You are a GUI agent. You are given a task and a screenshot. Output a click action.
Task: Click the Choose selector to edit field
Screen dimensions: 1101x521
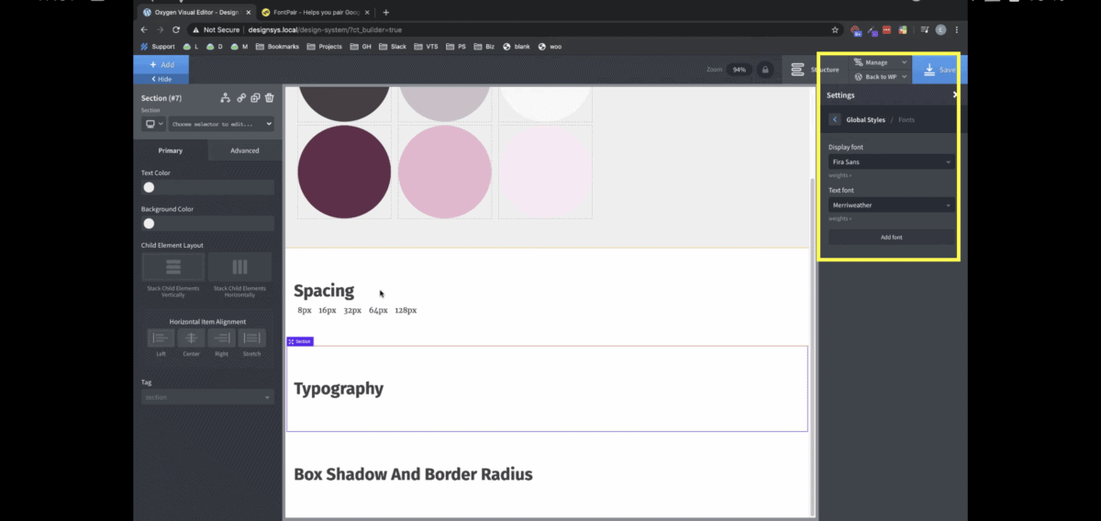[x=220, y=124]
